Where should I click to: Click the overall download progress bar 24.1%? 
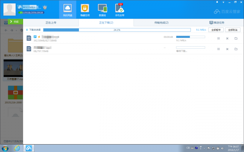coord(117,30)
